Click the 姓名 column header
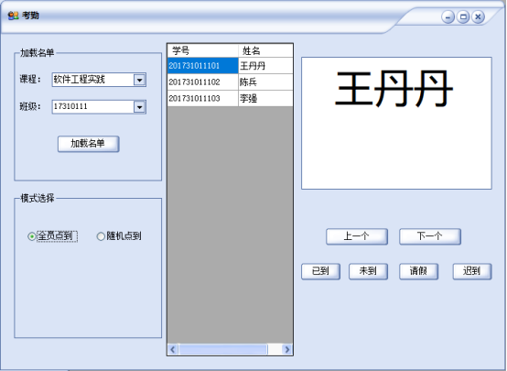 click(x=265, y=50)
